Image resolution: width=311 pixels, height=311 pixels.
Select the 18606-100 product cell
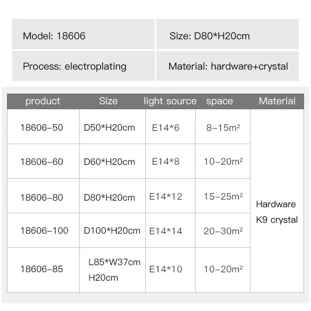tap(43, 231)
